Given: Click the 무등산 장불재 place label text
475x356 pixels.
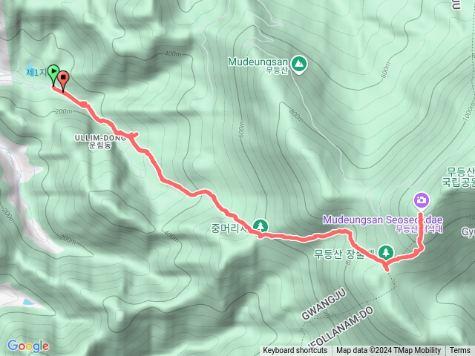Looking at the screenshot, I should coord(344,254).
